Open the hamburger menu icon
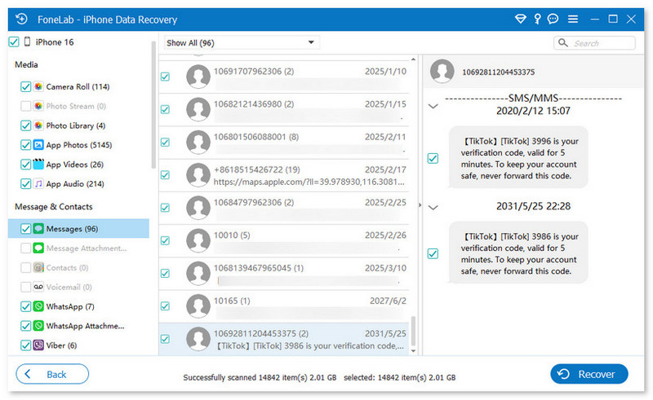This screenshot has width=653, height=400. [x=573, y=19]
